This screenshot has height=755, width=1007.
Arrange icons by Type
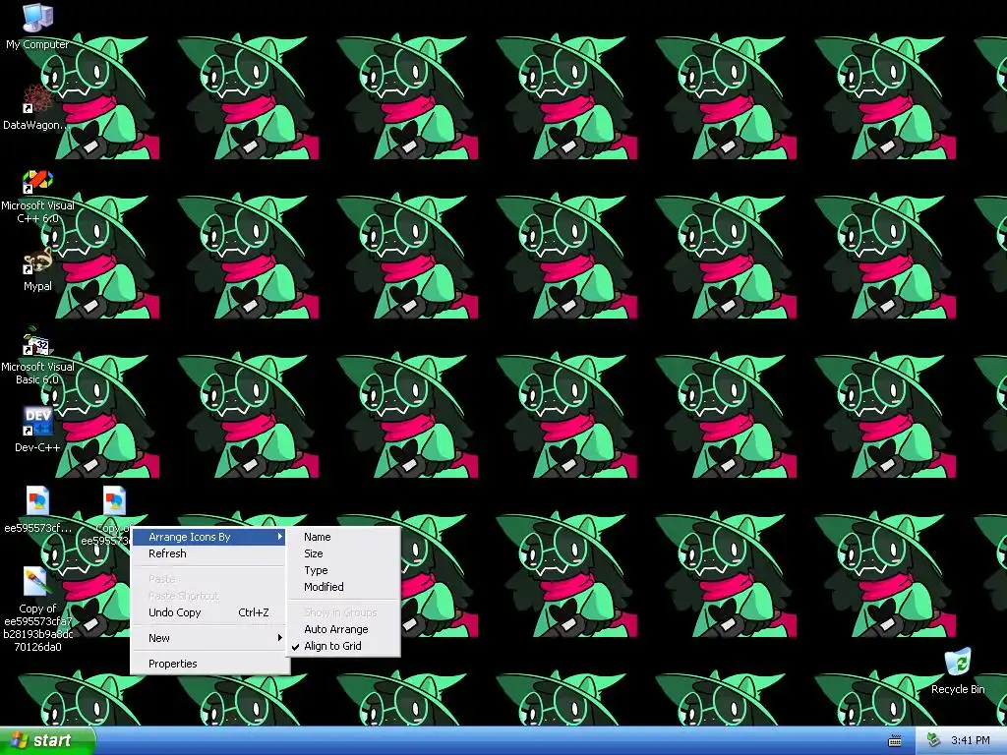coord(343,570)
